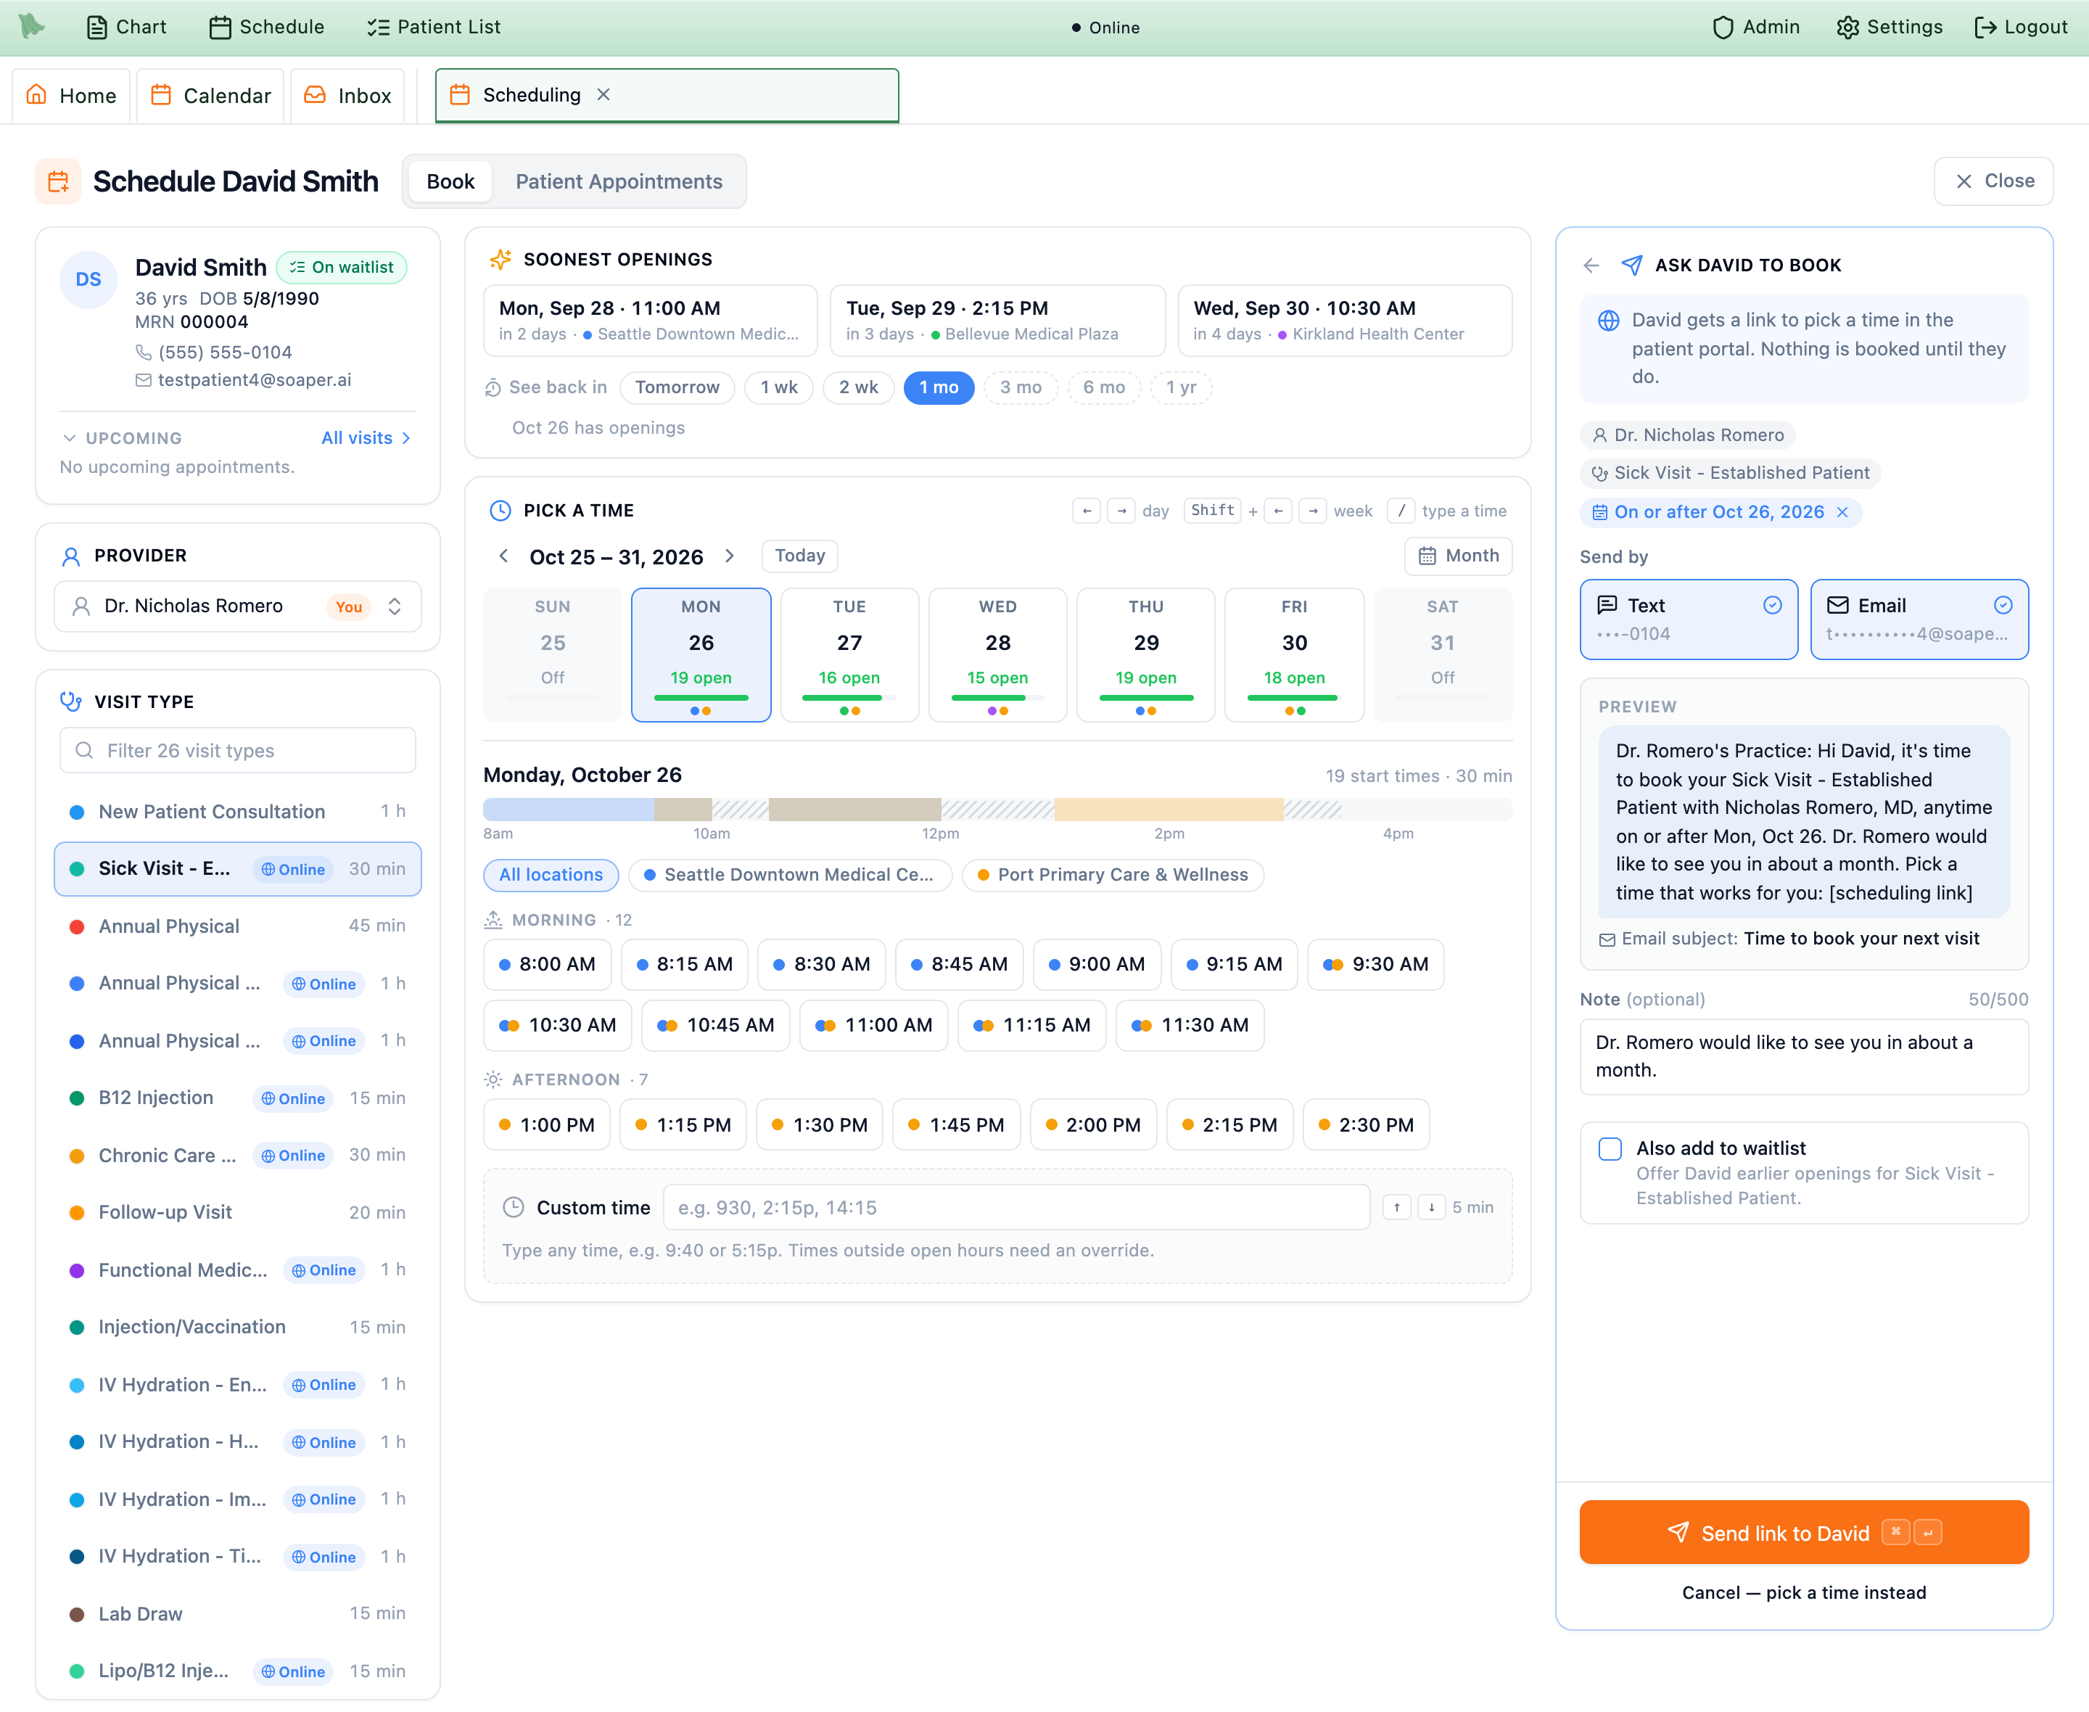The height and width of the screenshot is (1712, 2089).
Task: Remove the 'On or after Oct 26, 2026' filter
Action: (1842, 512)
